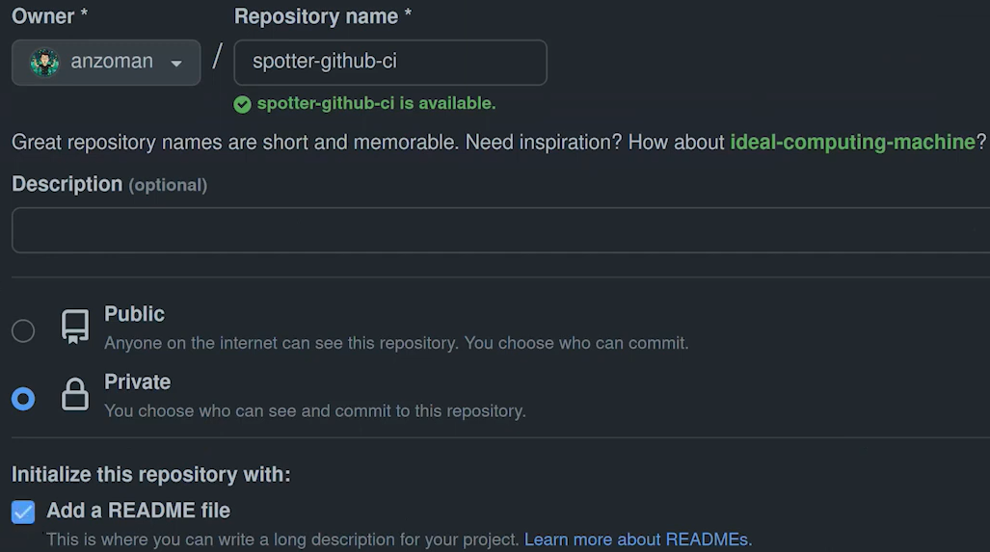Image resolution: width=990 pixels, height=552 pixels.
Task: Click the anzoman owner avatar
Action: click(44, 63)
